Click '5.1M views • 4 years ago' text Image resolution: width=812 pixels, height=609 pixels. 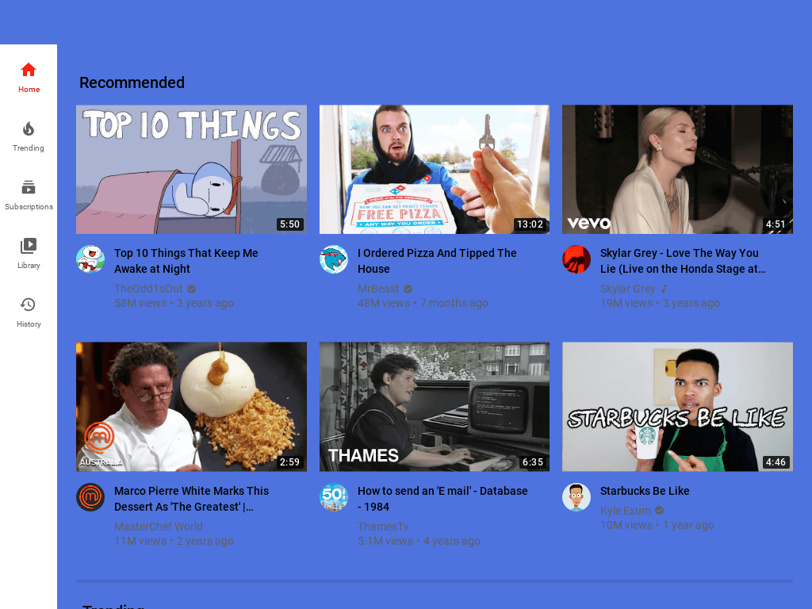(419, 541)
